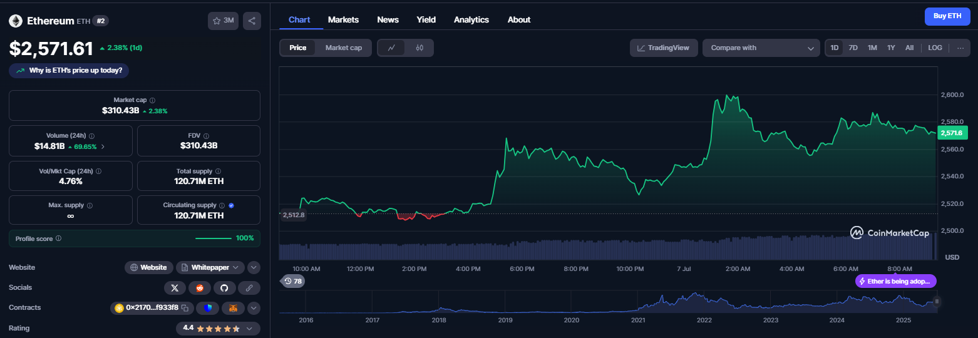The height and width of the screenshot is (338, 978).
Task: Set chart range to 1M
Action: pos(872,48)
